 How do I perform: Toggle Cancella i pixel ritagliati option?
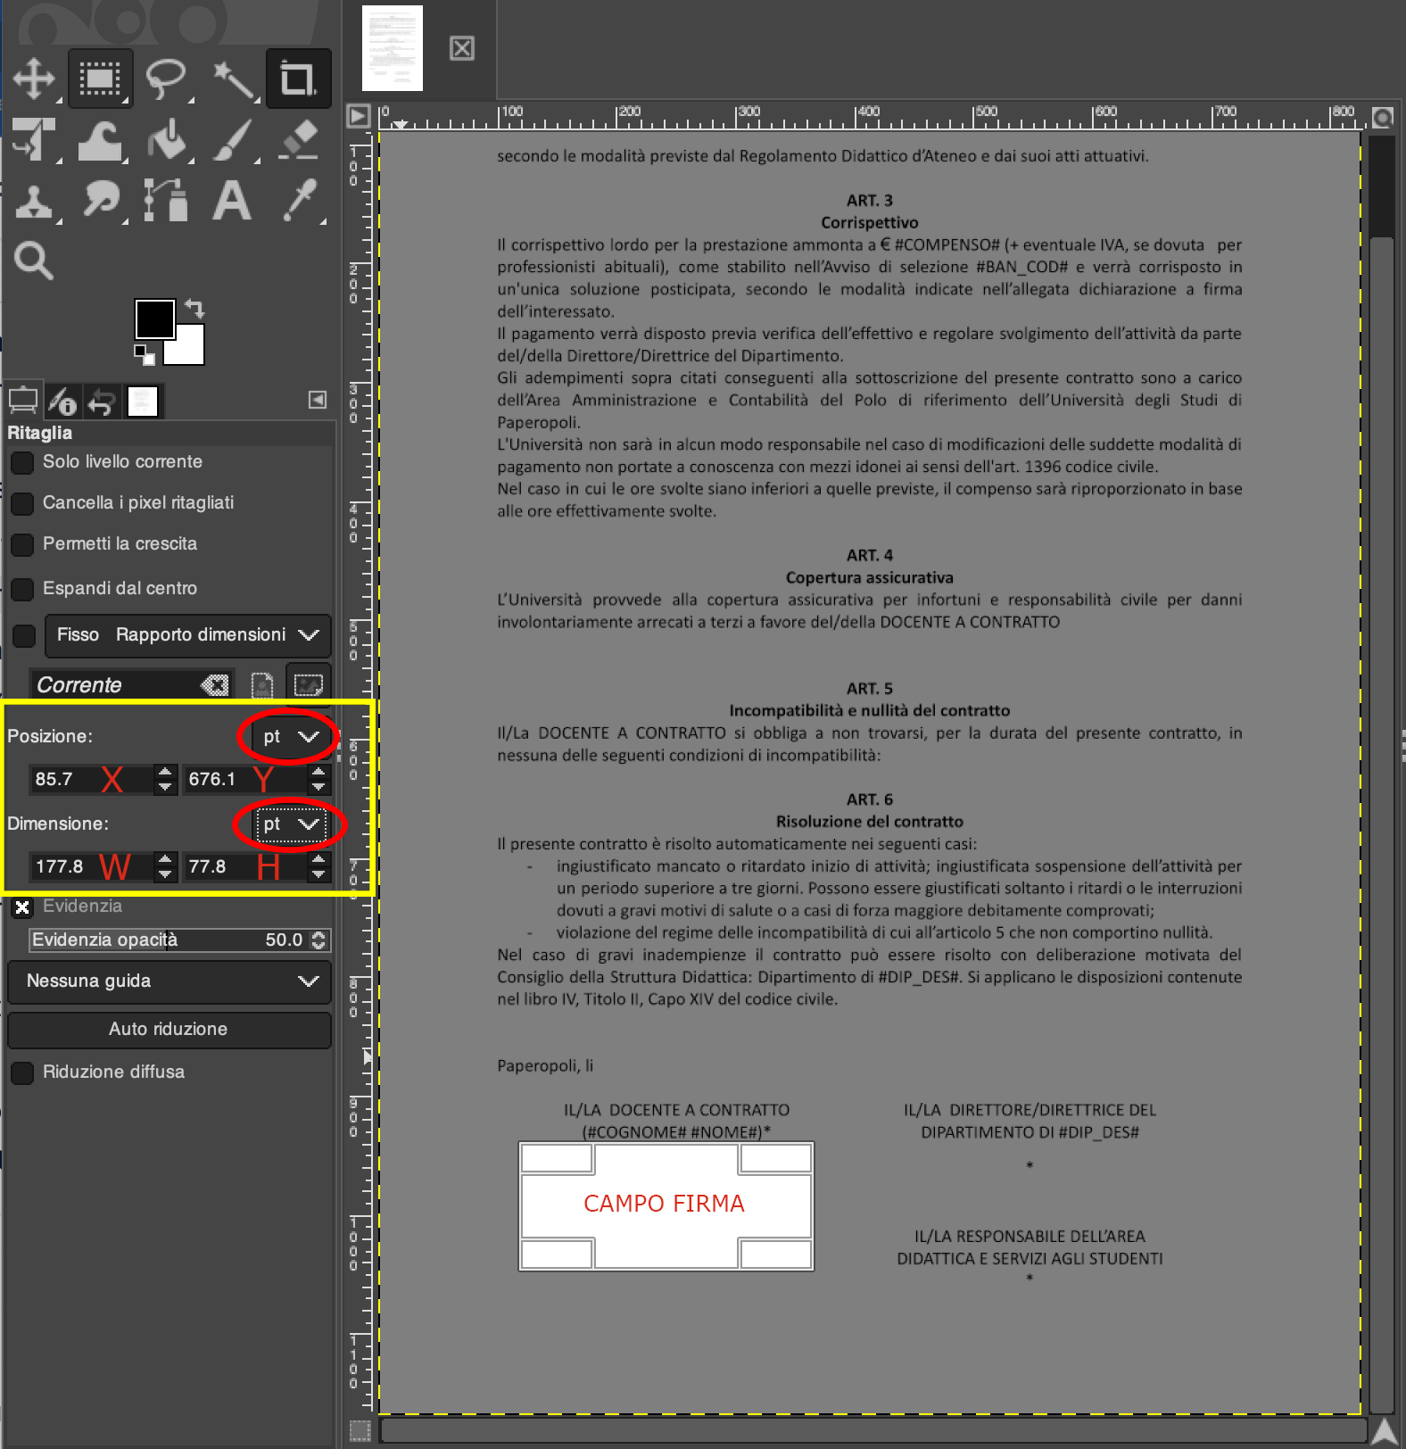click(x=22, y=504)
